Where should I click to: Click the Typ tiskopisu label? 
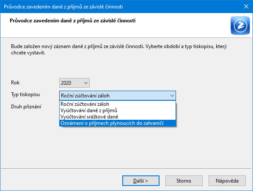25,94
